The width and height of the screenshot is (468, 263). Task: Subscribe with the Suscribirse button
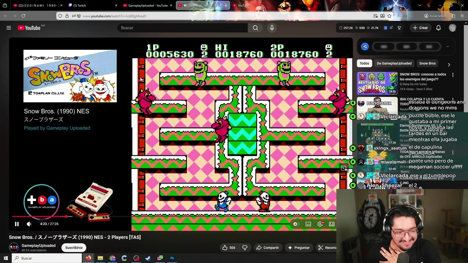pos(74,248)
